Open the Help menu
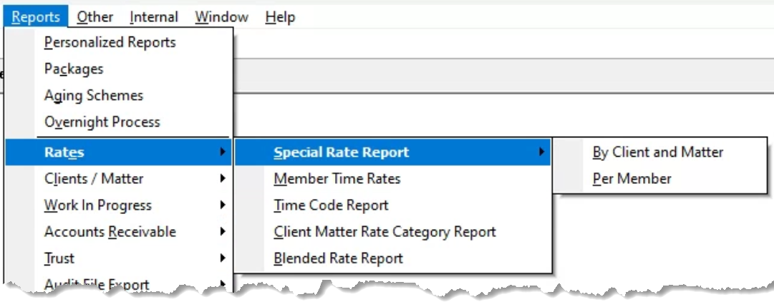This screenshot has width=774, height=302. (280, 16)
